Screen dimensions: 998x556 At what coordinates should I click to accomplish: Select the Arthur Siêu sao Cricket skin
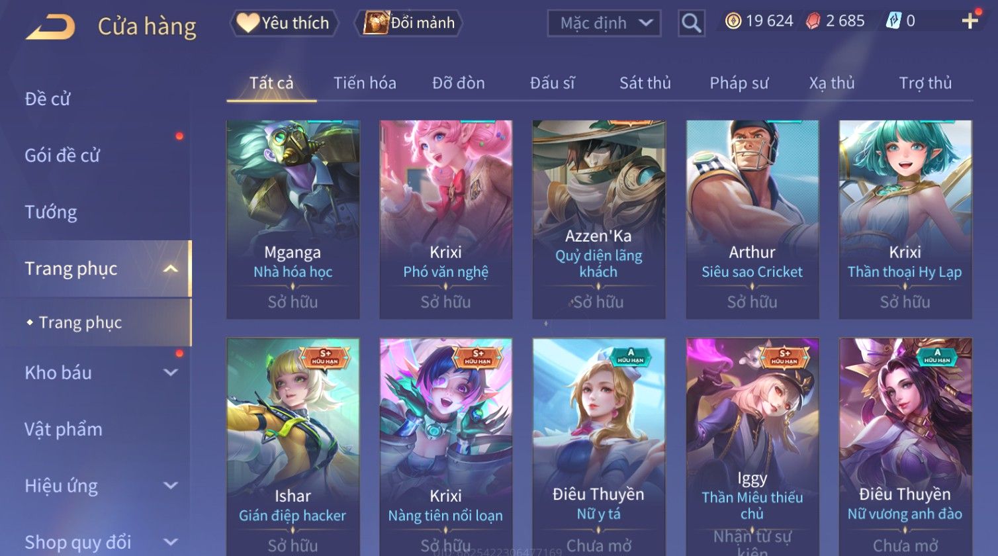[752, 220]
